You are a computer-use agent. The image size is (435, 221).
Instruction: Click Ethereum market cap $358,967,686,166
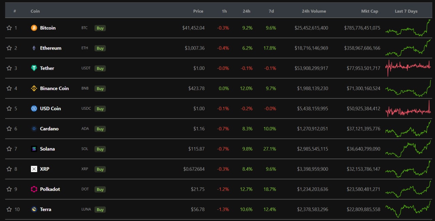click(362, 48)
